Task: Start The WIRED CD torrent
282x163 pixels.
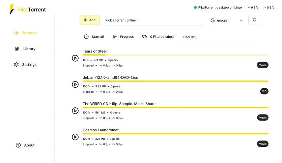Action: point(75,110)
